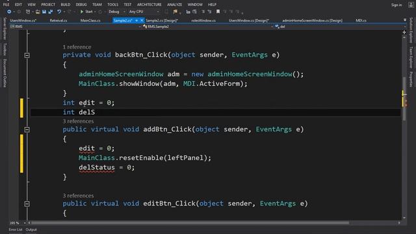416x234 pixels.
Task: Click the comment-out lines toolbar icon
Action: tap(203, 12)
